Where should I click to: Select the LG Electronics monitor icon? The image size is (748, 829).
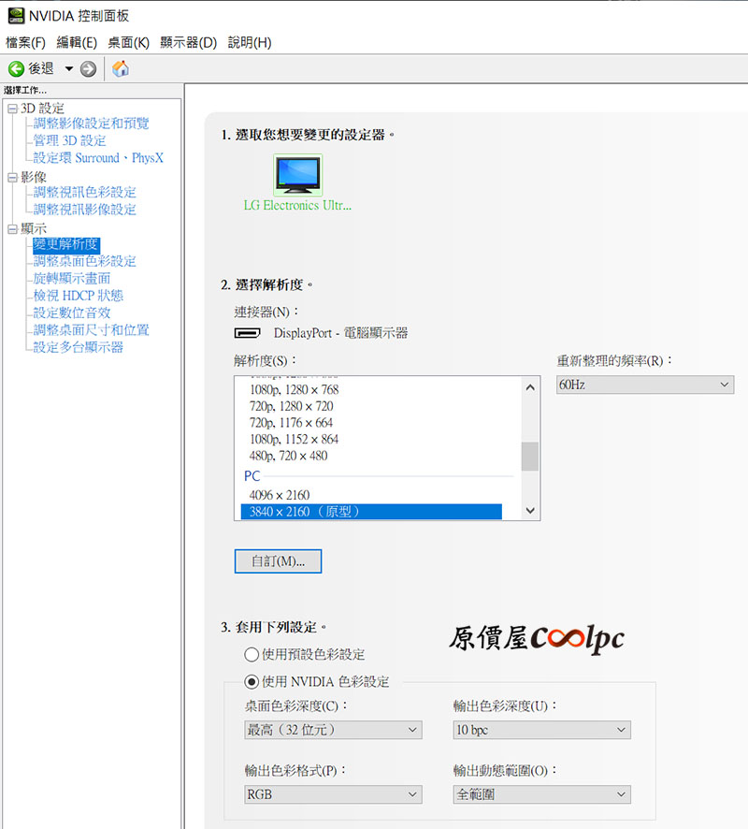[x=298, y=175]
